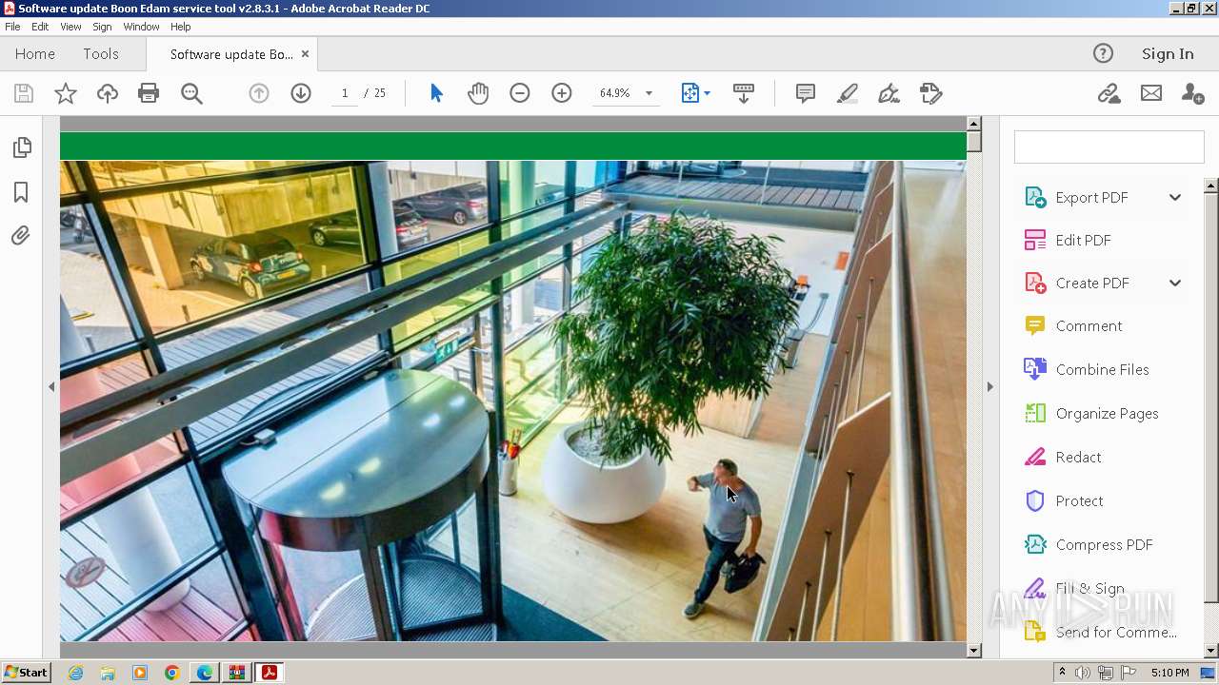Viewport: 1219px width, 685px height.
Task: Zoom out with minus button
Action: 520,93
